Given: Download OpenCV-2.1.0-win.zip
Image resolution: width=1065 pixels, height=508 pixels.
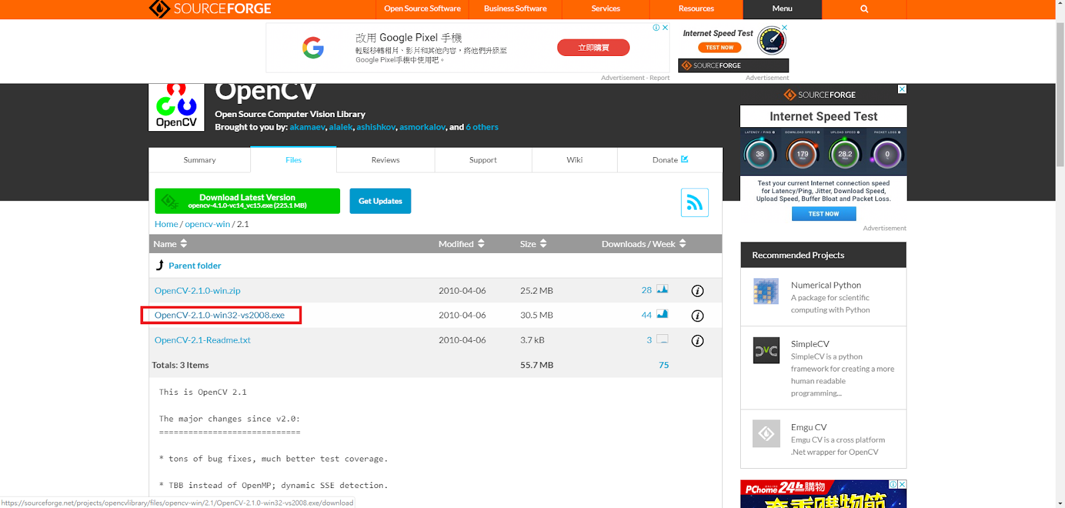Looking at the screenshot, I should (198, 291).
